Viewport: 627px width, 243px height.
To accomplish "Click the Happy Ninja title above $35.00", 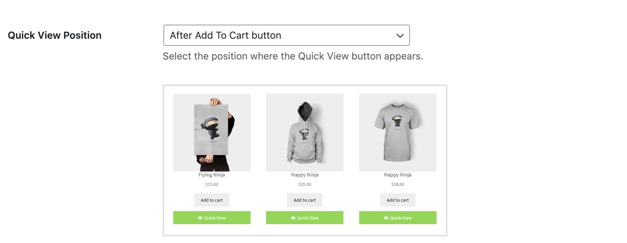I will coord(305,175).
